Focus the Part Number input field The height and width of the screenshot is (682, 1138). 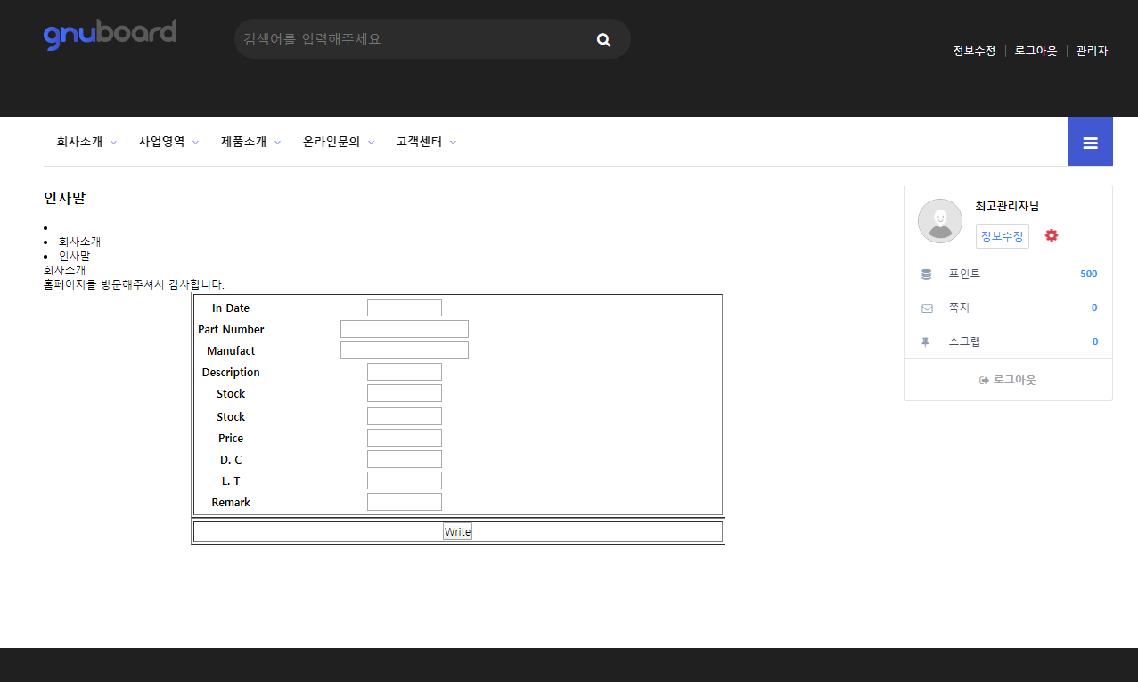tap(404, 329)
